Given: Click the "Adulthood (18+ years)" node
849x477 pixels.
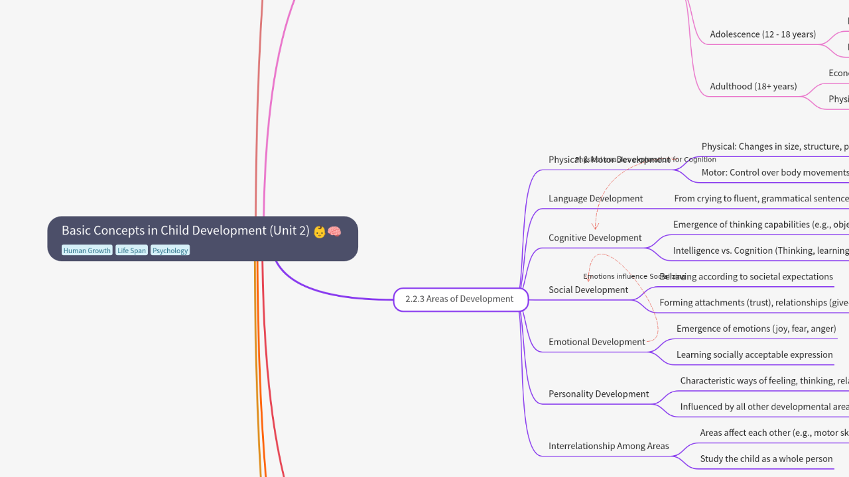Looking at the screenshot, I should pyautogui.click(x=754, y=85).
